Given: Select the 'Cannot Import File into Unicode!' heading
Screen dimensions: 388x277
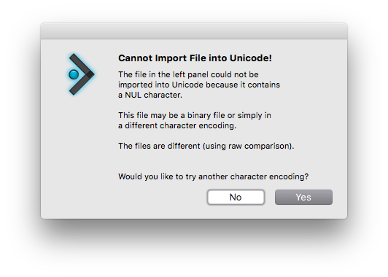Looking at the screenshot, I should [195, 58].
